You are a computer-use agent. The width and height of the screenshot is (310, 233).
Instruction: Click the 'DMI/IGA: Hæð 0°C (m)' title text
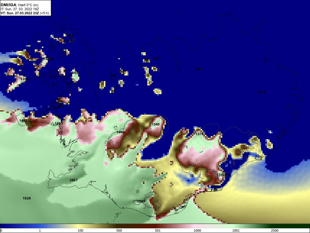[x=19, y=5]
